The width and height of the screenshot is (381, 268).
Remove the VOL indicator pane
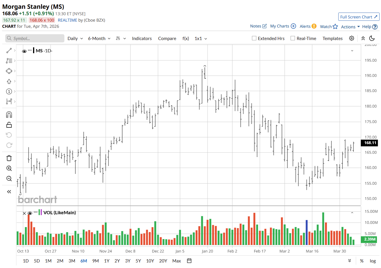[x=24, y=213]
